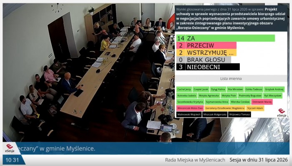Select the green ZA results bar
The height and width of the screenshot is (166, 292).
[226, 38]
